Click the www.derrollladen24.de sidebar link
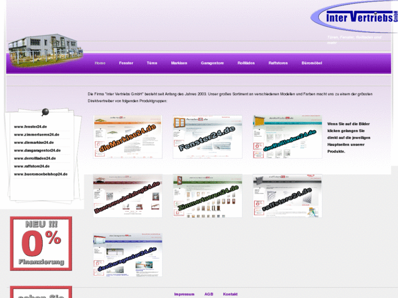Screen dimensions: 398x298 point(35,158)
